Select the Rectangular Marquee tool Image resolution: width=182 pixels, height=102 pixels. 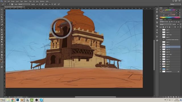[x=2, y=12]
